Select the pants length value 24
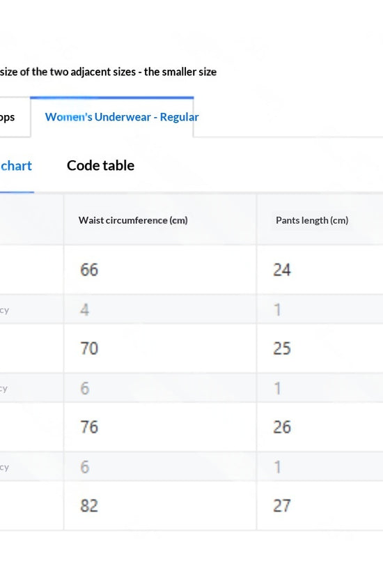383x575 pixels. [282, 270]
